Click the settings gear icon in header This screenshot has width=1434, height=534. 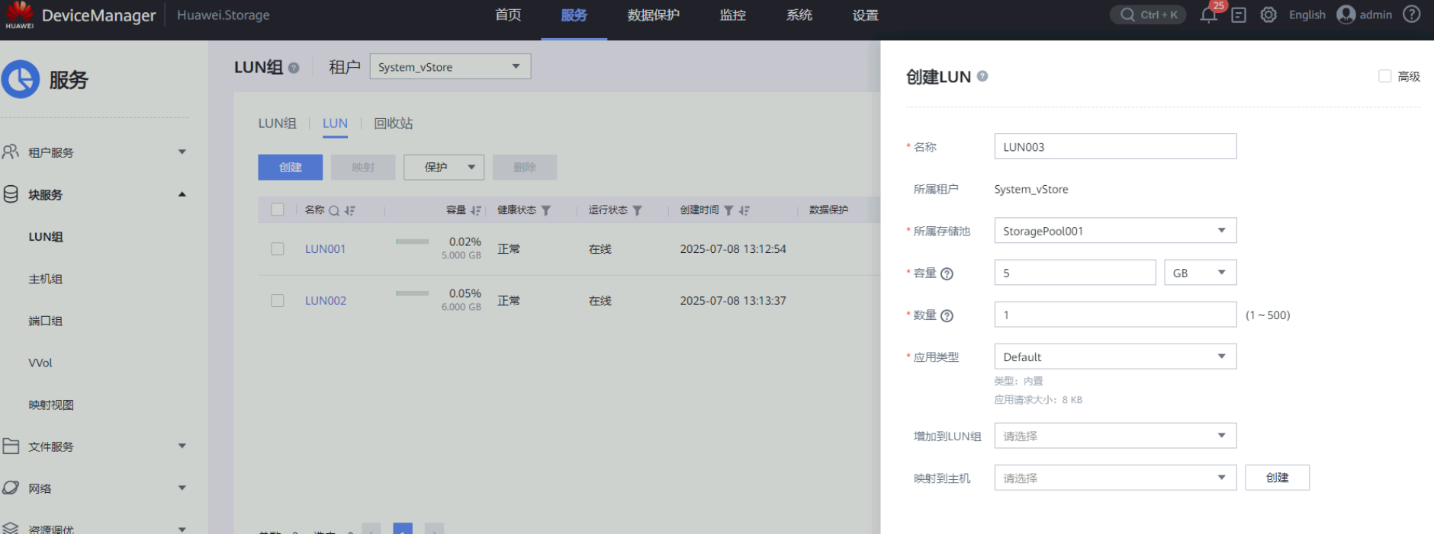click(x=1268, y=15)
